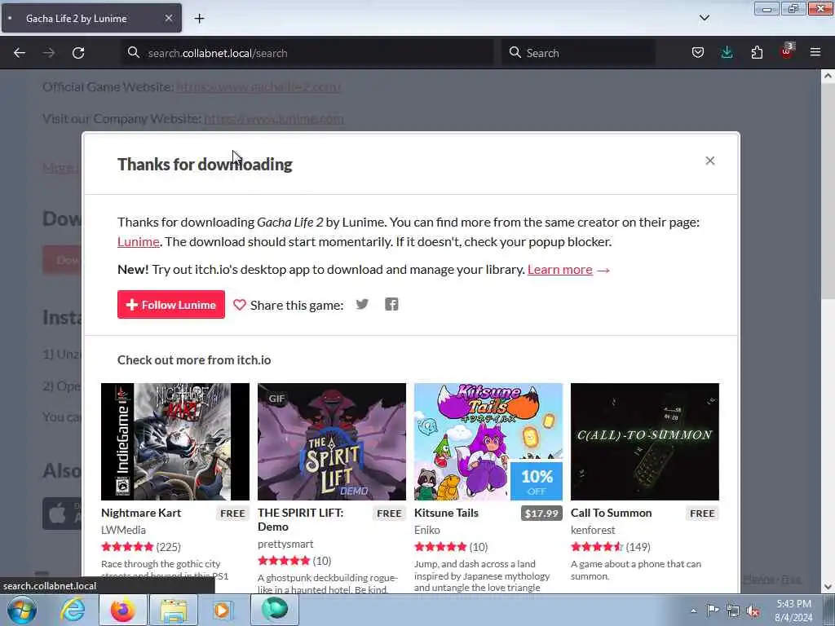Viewport: 835px width, 626px height.
Task: Open the clock showing 5:43 PM
Action: click(x=793, y=610)
